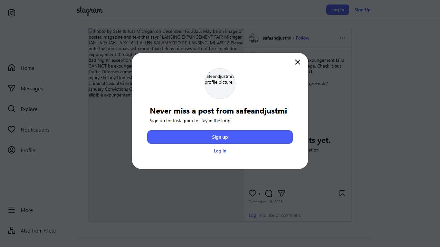Open Notifications heart icon in sidebar
Screen dimensions: 440x247
12,130
